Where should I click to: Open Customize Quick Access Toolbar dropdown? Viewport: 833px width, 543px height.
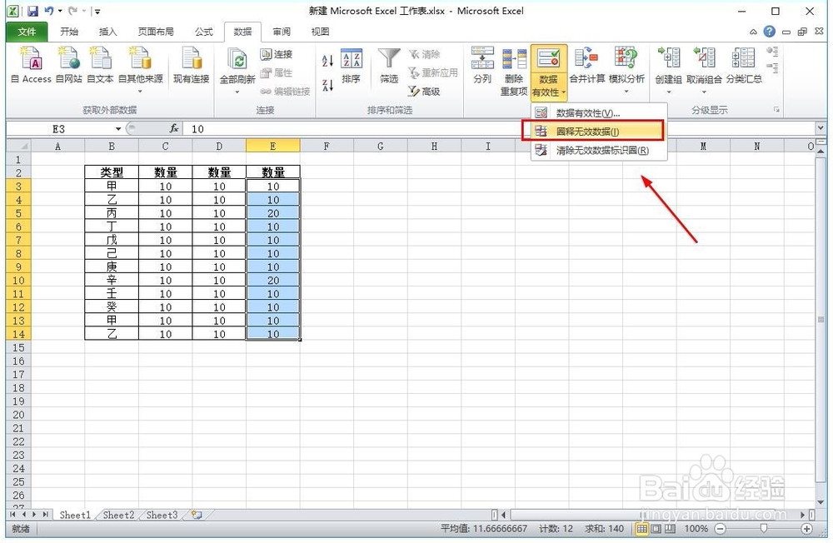(x=97, y=11)
